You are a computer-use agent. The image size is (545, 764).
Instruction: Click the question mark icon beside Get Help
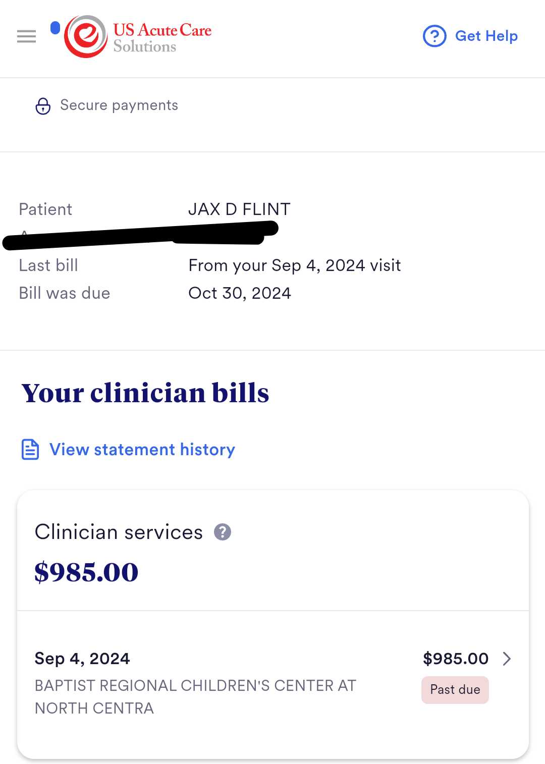[434, 36]
